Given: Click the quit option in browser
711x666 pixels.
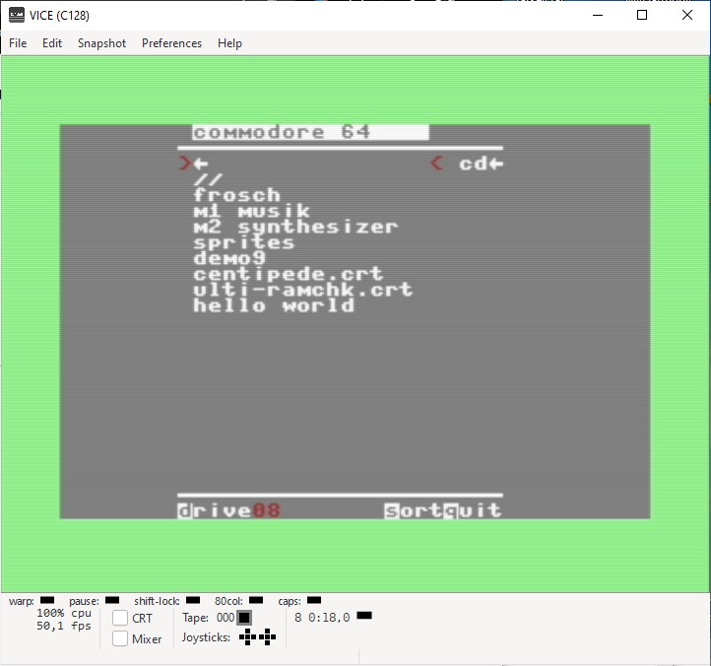Looking at the screenshot, I should point(473,511).
